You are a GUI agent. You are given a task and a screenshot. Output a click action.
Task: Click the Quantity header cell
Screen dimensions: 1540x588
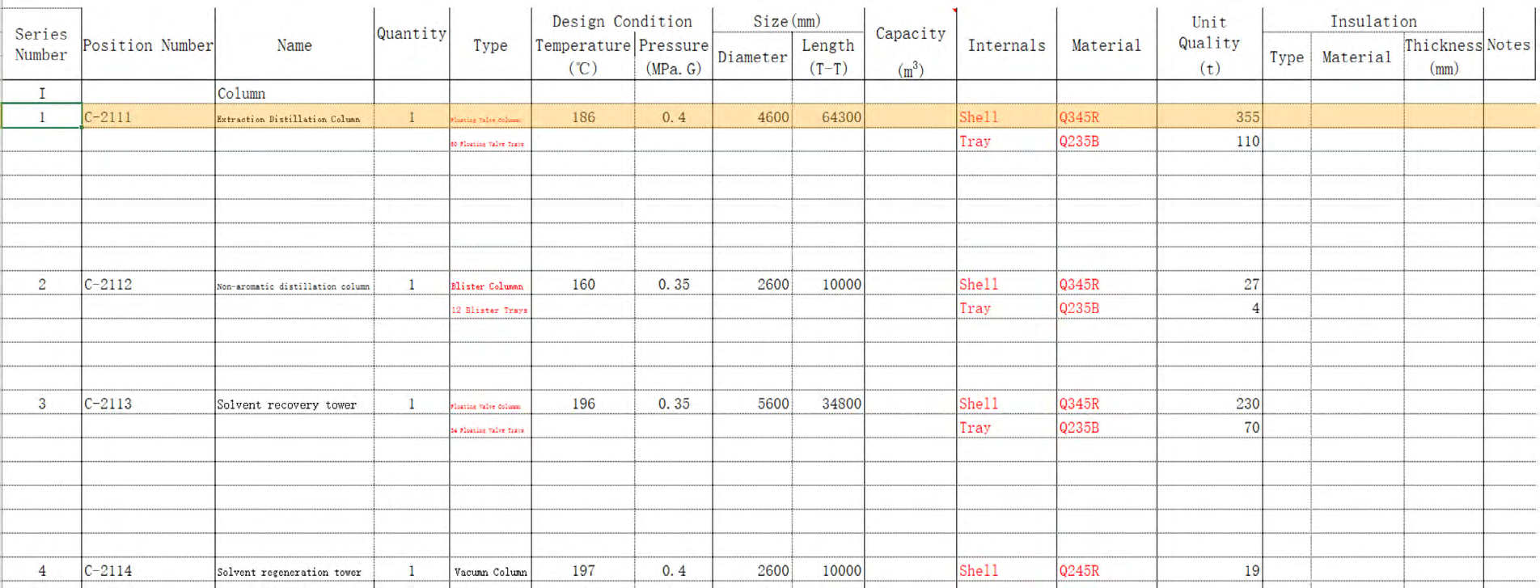(x=412, y=44)
